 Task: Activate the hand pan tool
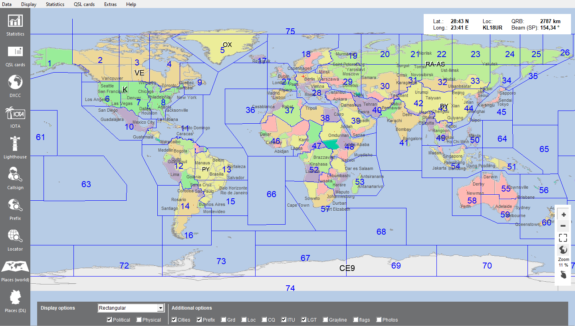pyautogui.click(x=563, y=275)
